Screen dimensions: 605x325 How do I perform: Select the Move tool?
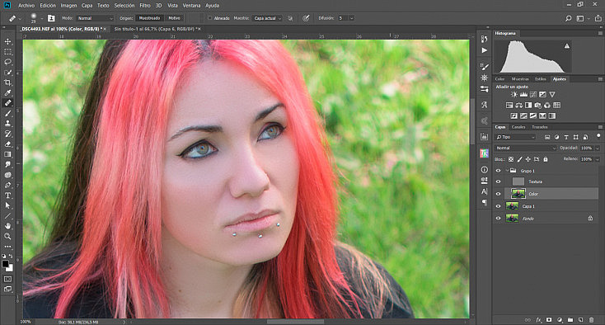coord(7,41)
